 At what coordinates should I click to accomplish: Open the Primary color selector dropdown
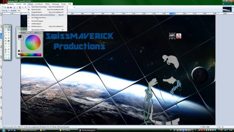pyautogui.click(x=25, y=33)
